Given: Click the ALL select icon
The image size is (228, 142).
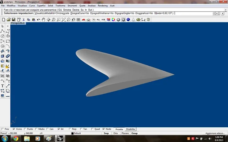Looking at the screenshot, I should 98,20.
